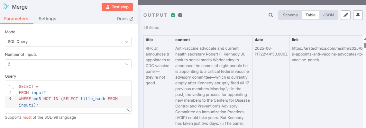366x128 pixels.
Task: Click the green output success checkmark icon
Action: coord(173,15)
